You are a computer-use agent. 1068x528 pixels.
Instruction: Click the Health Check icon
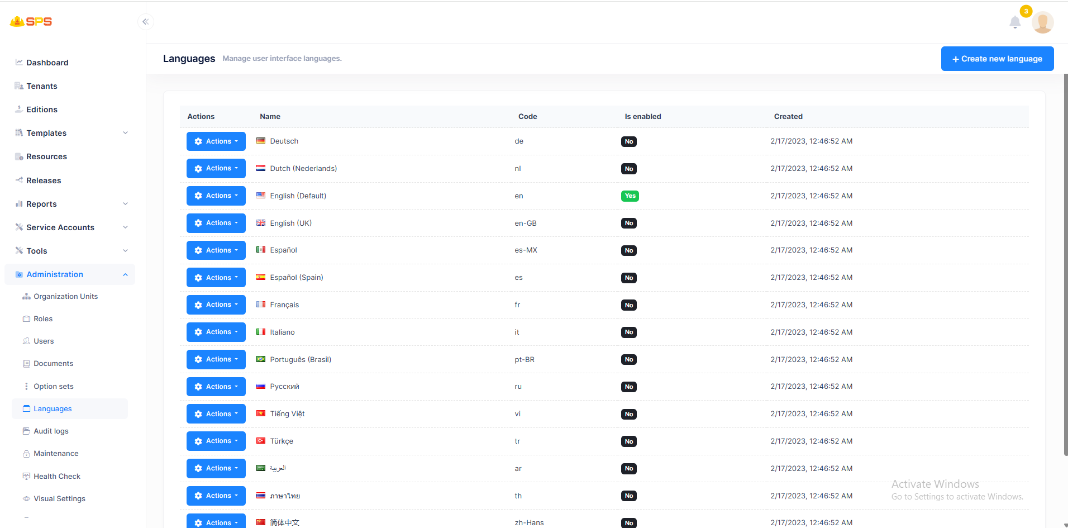coord(26,476)
